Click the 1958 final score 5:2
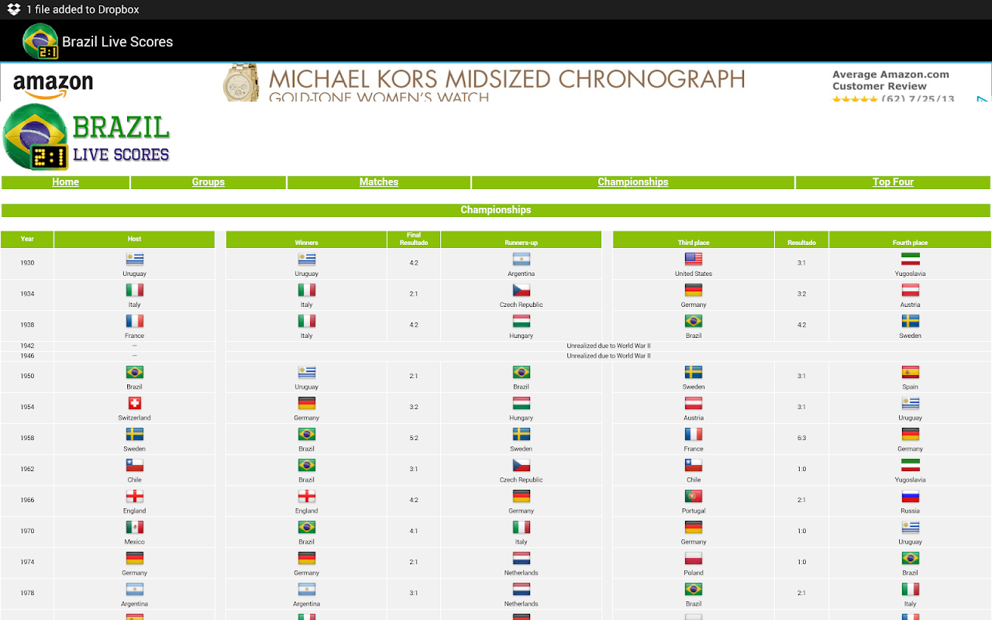This screenshot has width=992, height=620. click(414, 439)
